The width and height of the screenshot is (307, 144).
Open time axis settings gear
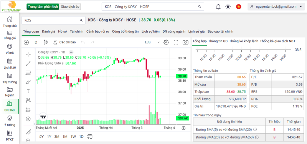183,128
